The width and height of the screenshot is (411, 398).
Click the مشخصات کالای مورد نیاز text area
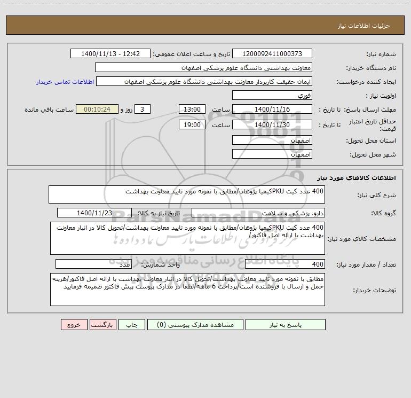pos(187,238)
